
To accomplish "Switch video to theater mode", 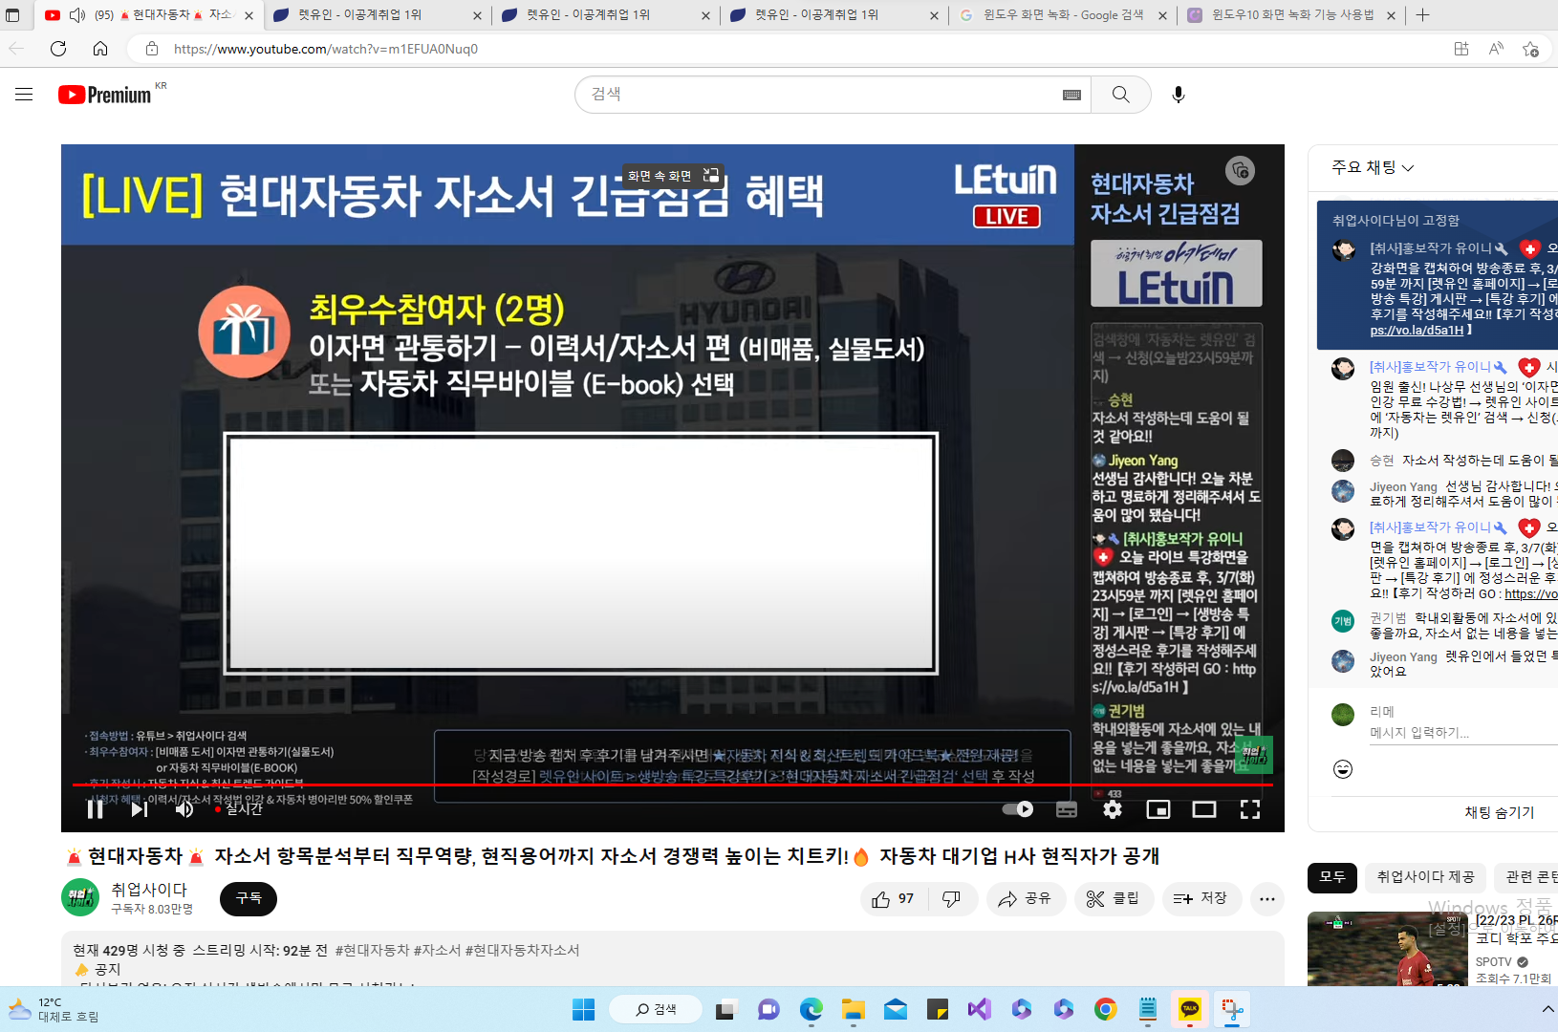I will pos(1203,809).
